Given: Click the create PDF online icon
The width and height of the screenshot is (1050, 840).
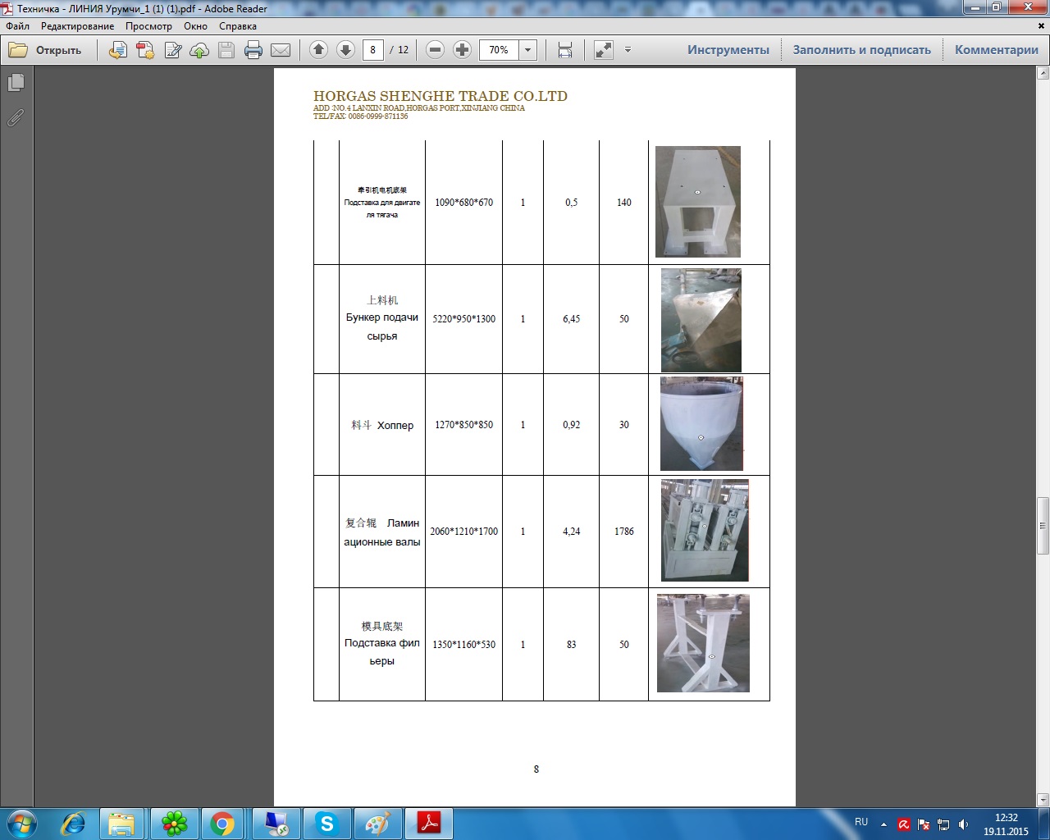Looking at the screenshot, I should [118, 50].
